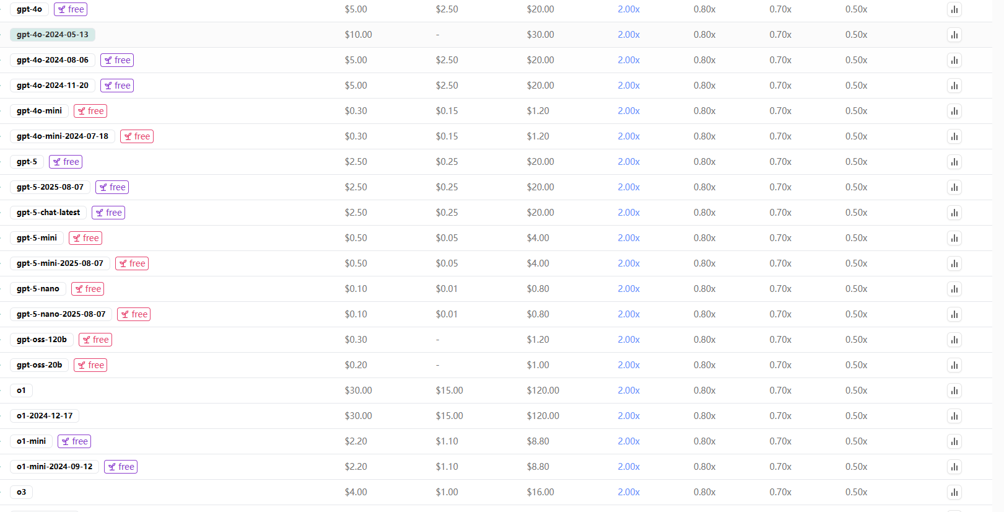1004x512 pixels.
Task: Click the gpt-oss-20b model name
Action: (x=39, y=365)
